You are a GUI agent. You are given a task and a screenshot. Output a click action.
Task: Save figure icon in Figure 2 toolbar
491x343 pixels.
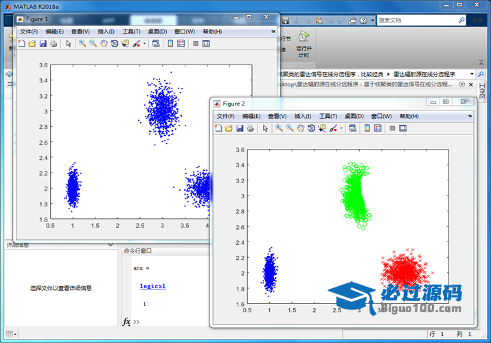[x=240, y=128]
